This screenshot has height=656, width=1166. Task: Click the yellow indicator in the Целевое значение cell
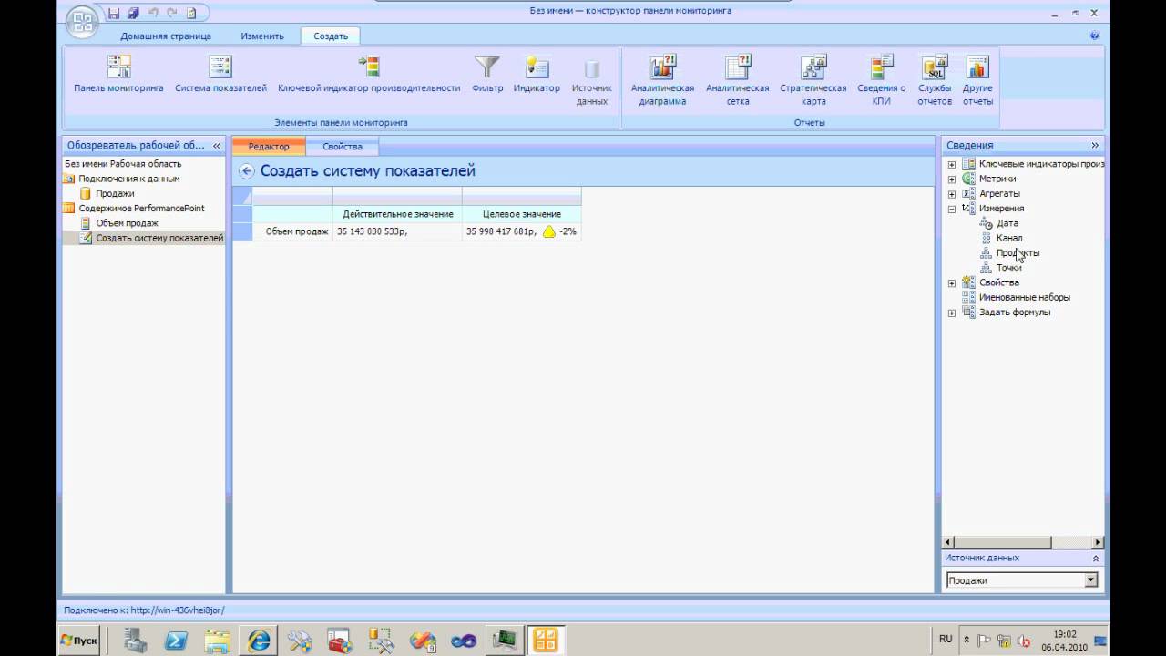coord(549,231)
